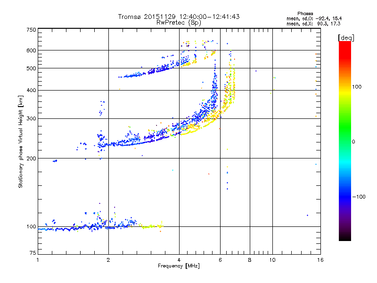Click the 750 km y-axis tick label
Screen dimensions: 377x283
[31, 30]
